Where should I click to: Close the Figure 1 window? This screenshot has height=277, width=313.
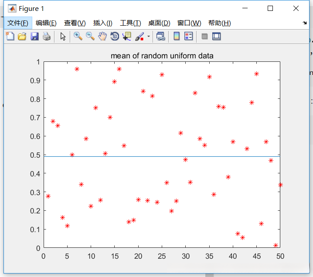point(296,8)
